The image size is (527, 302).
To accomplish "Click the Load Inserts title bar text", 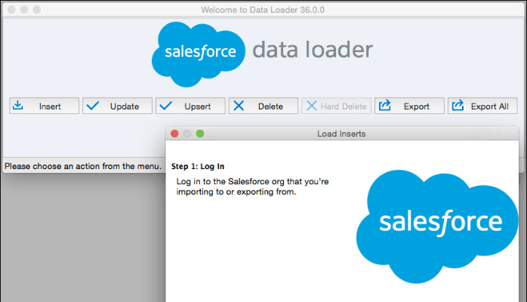I will (341, 134).
